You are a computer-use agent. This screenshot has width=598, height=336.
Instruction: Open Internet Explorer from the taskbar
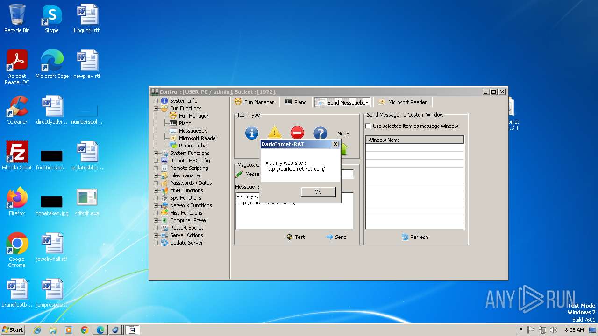click(x=37, y=330)
